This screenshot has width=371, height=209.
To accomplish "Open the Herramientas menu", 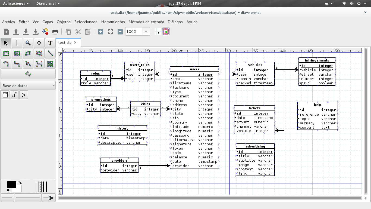I will 113,22.
